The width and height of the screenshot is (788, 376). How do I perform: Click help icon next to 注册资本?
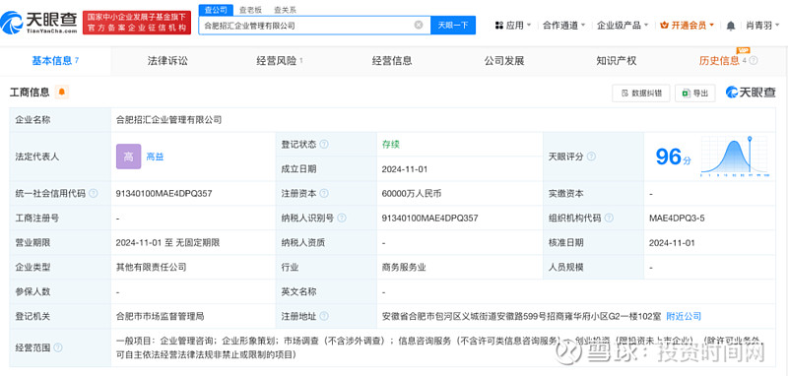tap(324, 193)
